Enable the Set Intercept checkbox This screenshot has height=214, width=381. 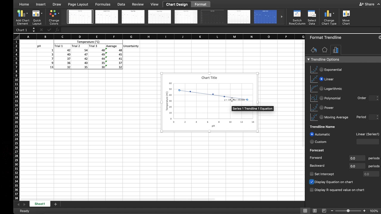coord(312,174)
